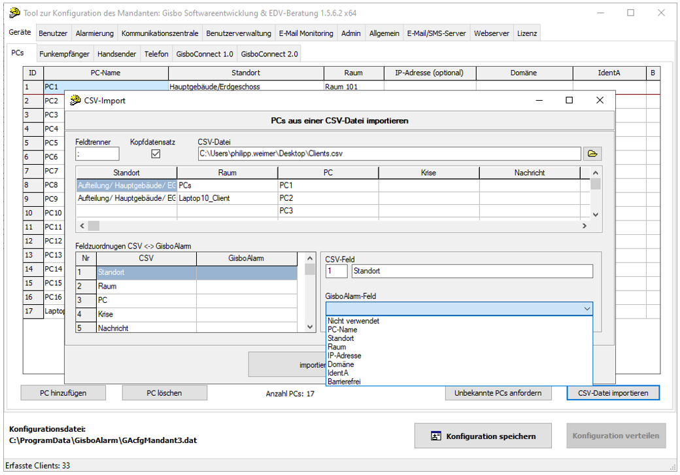Viewport: 680px width, 475px height.
Task: Save with 'Konfiguration speichern' button
Action: point(483,436)
